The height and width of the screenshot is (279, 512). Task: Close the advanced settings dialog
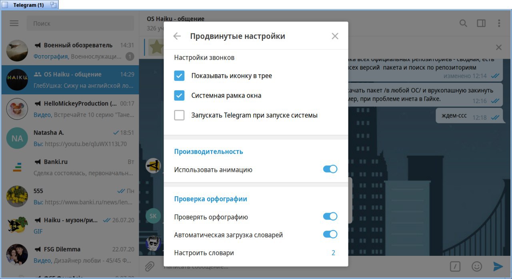pyautogui.click(x=335, y=36)
